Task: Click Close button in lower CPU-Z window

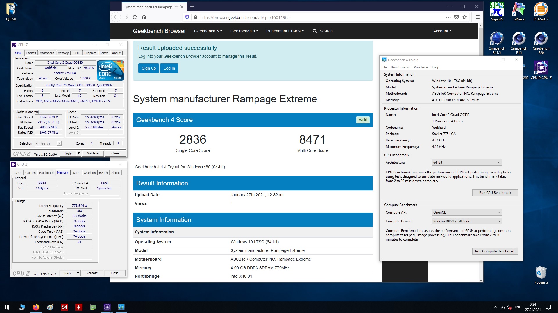Action: [x=115, y=273]
